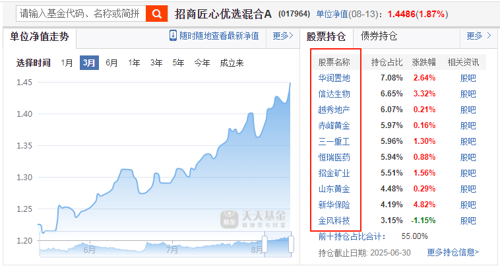
Task: Click the 4.82% change of 新华保险
Action: (x=424, y=205)
